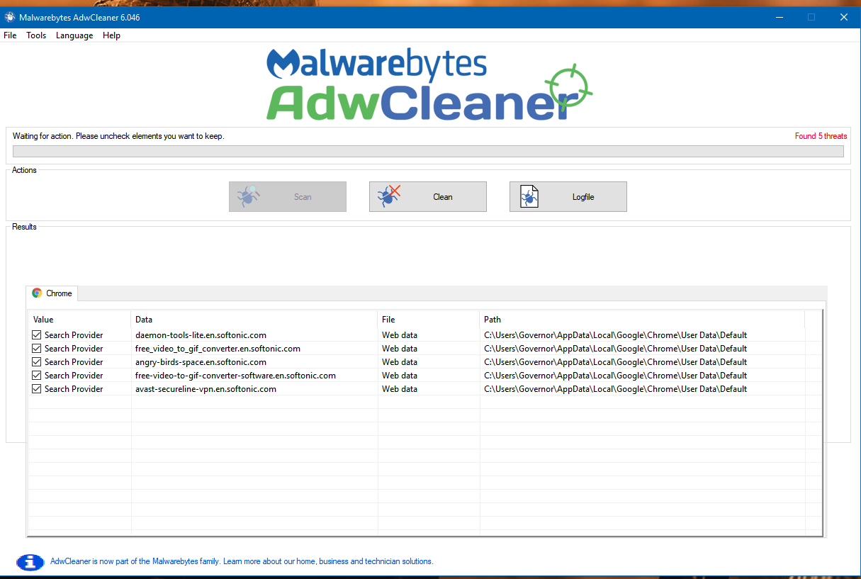Open the Language menu
Image resolution: width=861 pixels, height=579 pixels.
[x=74, y=35]
